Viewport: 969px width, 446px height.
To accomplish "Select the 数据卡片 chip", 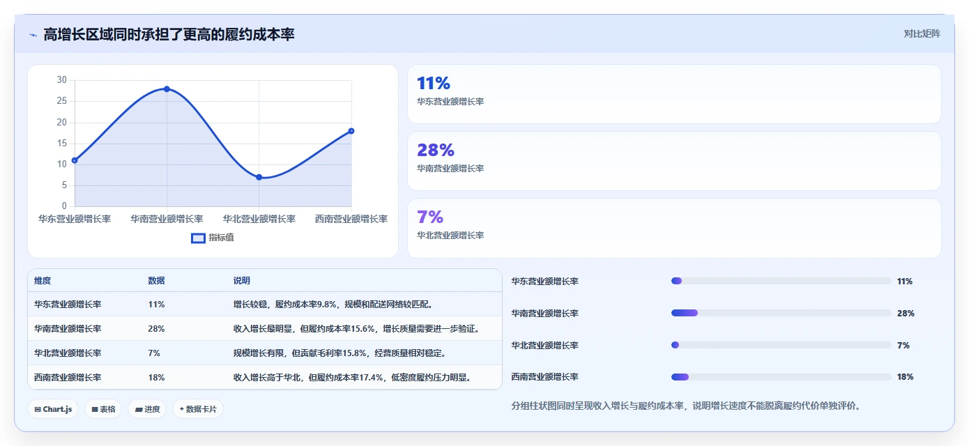I will (198, 409).
